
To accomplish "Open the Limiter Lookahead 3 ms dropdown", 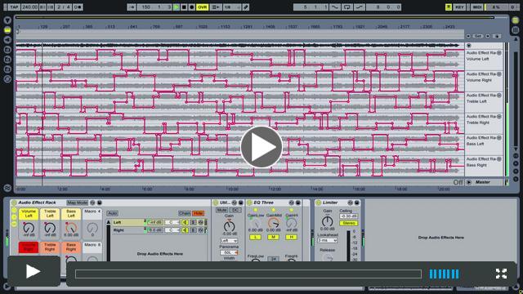I will 327,240.
